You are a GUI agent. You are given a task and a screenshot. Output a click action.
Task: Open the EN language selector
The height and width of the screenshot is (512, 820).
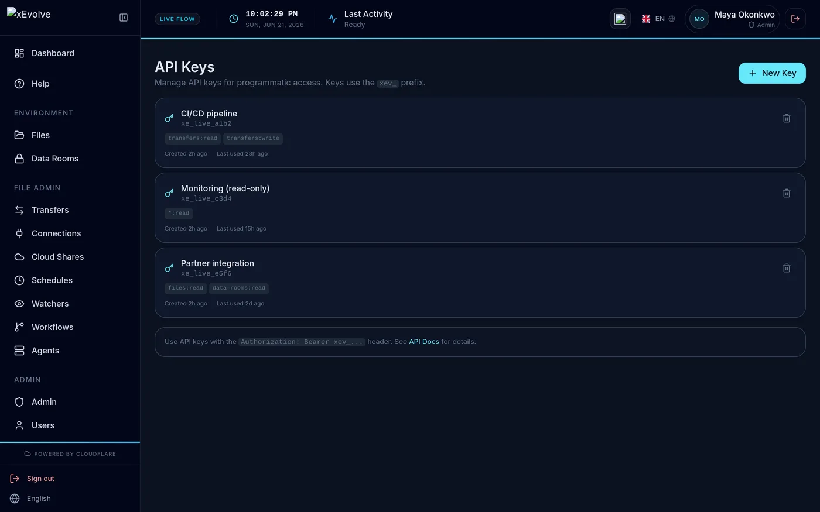coord(658,19)
